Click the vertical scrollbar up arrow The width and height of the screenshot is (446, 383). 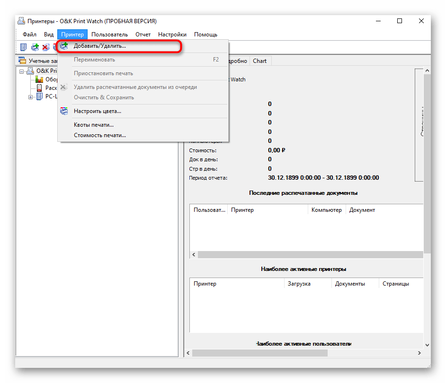click(x=427, y=70)
